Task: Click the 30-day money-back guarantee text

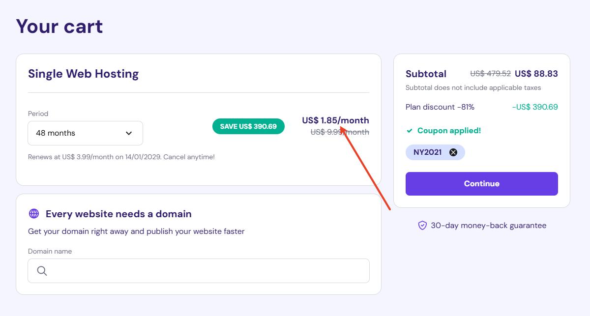Action: (x=488, y=226)
